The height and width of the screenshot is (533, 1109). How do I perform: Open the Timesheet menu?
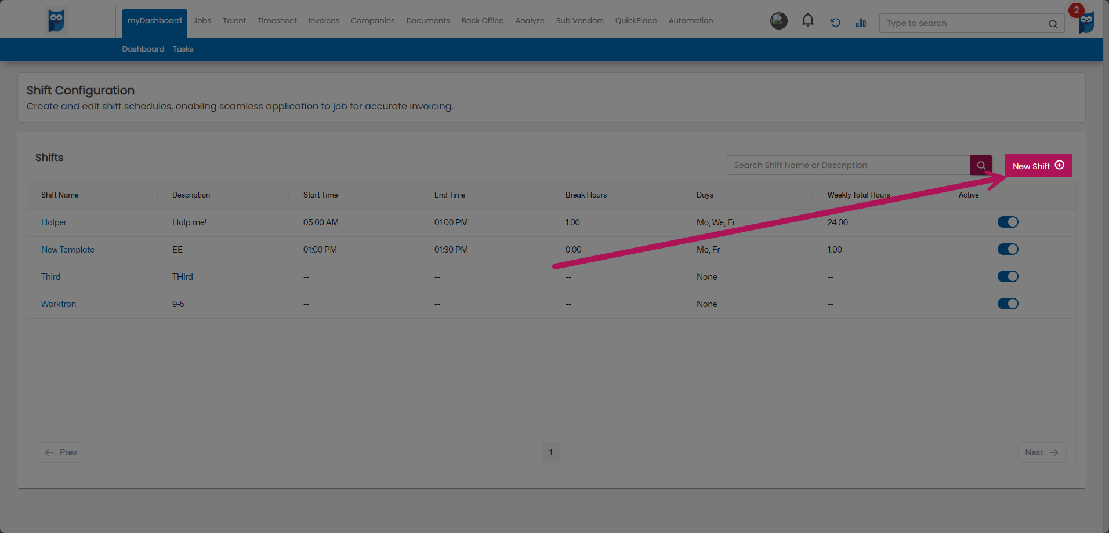[x=277, y=21]
